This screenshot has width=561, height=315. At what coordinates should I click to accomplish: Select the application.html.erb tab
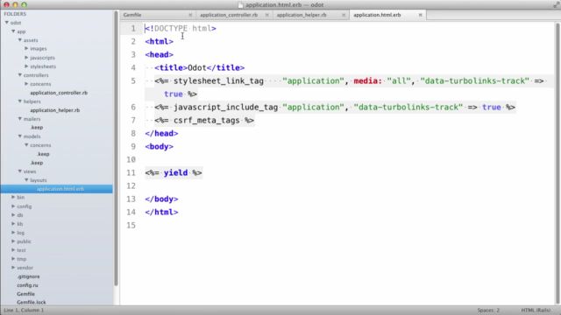point(378,15)
